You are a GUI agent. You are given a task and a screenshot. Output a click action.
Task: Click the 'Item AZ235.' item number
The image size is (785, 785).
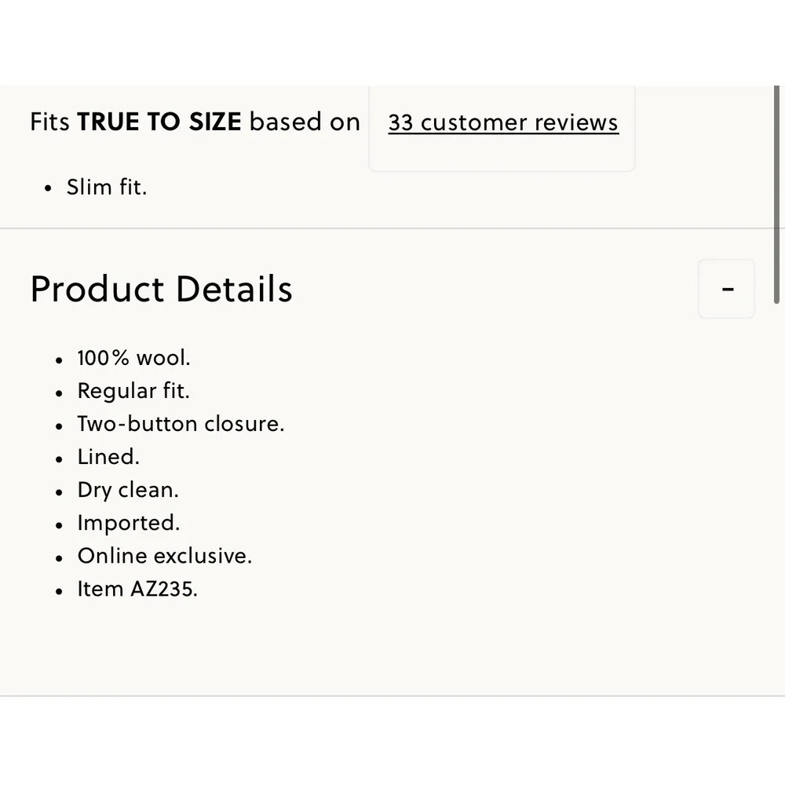tap(137, 589)
